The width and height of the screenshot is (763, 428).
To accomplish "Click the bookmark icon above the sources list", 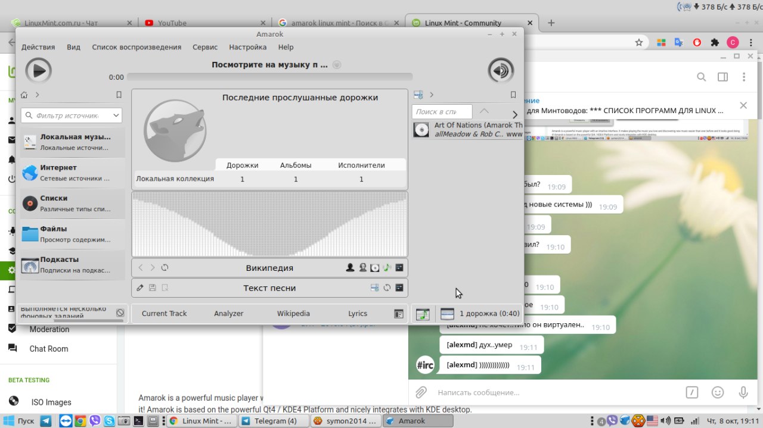I will click(119, 95).
